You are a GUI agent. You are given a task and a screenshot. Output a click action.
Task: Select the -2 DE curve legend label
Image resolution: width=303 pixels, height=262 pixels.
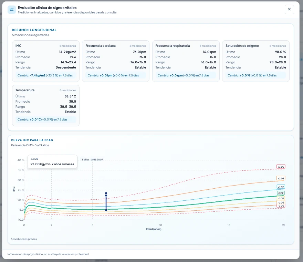281,202
